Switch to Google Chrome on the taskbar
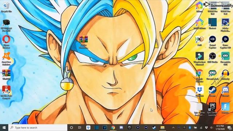 point(113,128)
